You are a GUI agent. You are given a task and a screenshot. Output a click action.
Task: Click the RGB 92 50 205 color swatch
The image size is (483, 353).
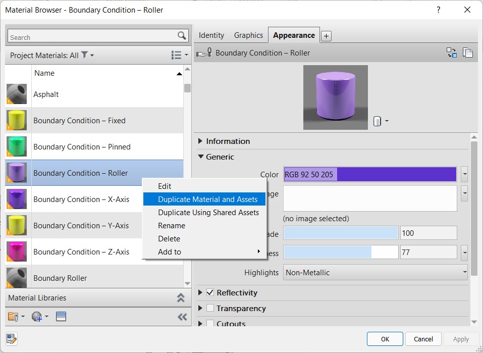(x=370, y=175)
